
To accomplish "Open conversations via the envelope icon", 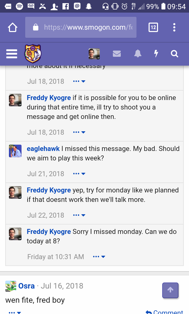I will [x=117, y=54].
